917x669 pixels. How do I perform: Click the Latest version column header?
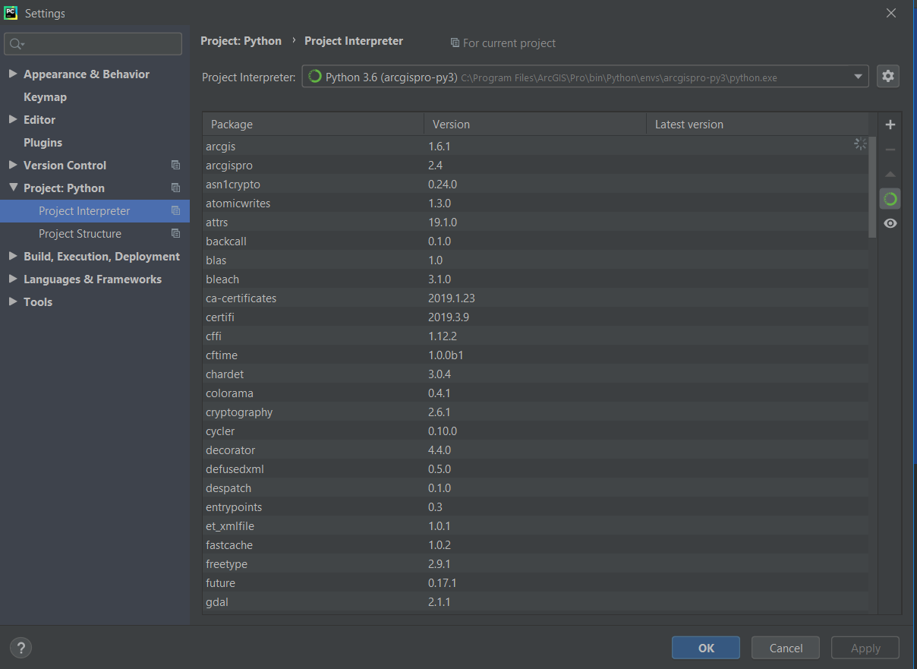[x=757, y=125]
